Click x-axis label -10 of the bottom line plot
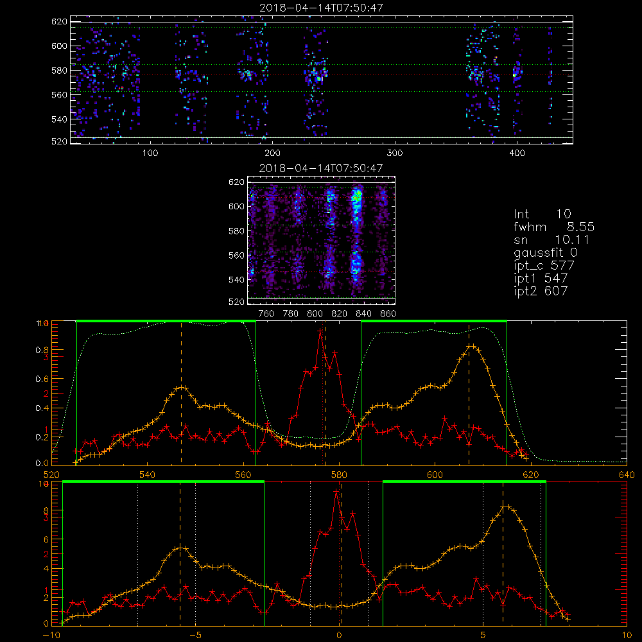Image resolution: width=642 pixels, height=642 pixels. point(51,636)
